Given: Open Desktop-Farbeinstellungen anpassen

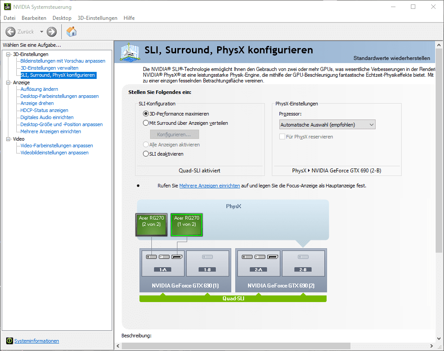Looking at the screenshot, I should pos(60,97).
